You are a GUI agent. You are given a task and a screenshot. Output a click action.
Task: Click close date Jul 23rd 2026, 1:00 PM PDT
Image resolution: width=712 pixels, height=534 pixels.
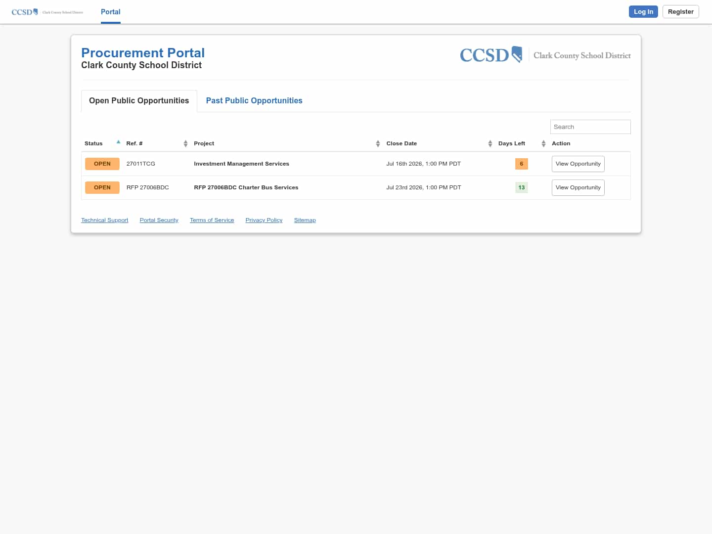click(x=424, y=187)
